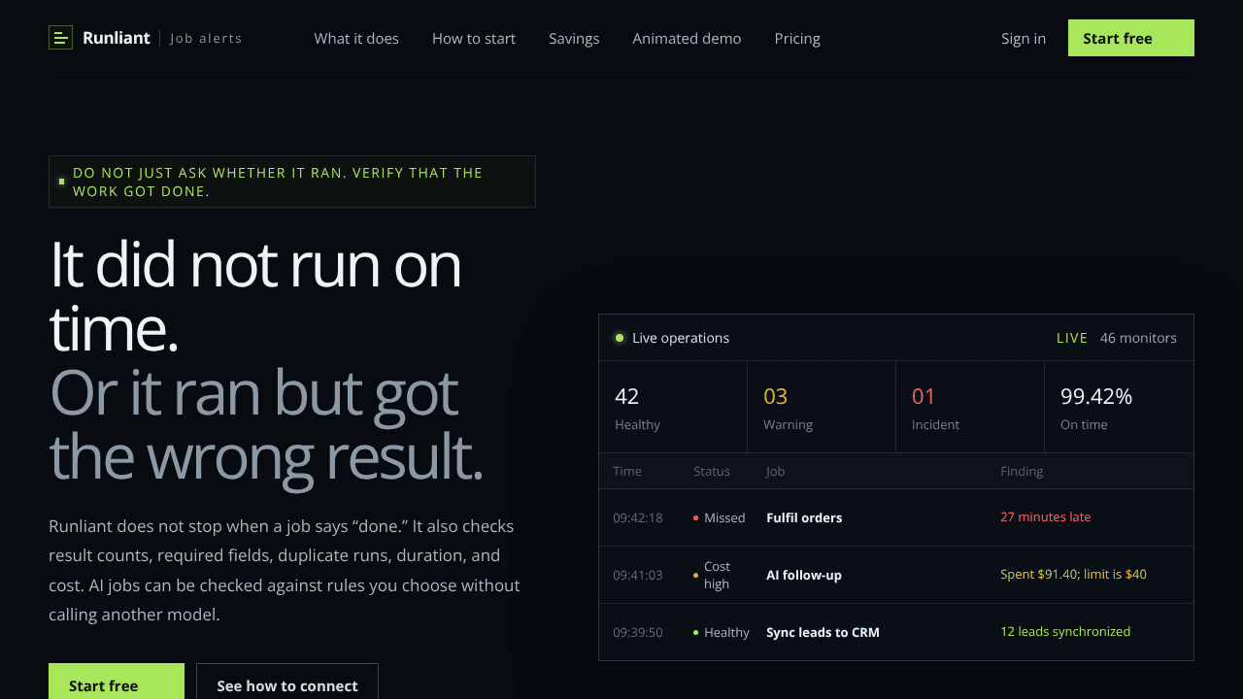
Task: Open the Savings nav item
Action: point(574,38)
